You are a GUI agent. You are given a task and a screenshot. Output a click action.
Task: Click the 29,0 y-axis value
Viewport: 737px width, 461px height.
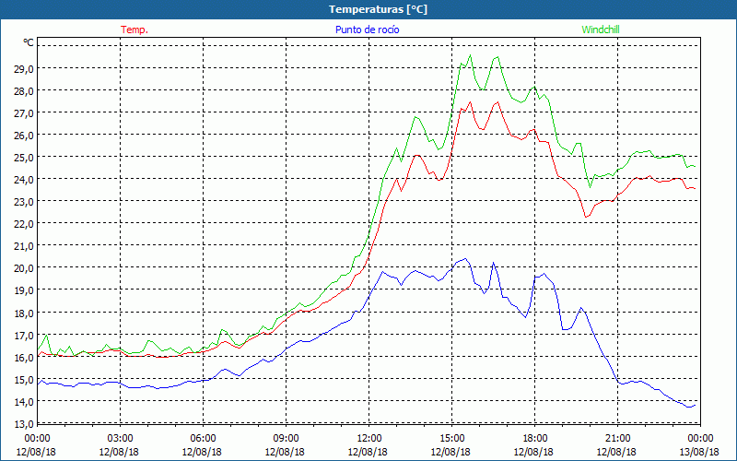pos(24,68)
